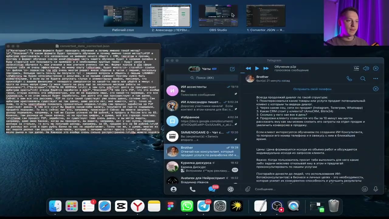Image resolution: width=389 pixels, height=219 pixels.
Task: Open Launchpad from the dock
Action: (x=72, y=206)
